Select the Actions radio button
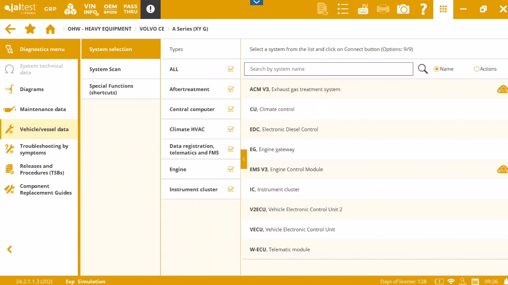The width and height of the screenshot is (508, 285). coord(477,69)
